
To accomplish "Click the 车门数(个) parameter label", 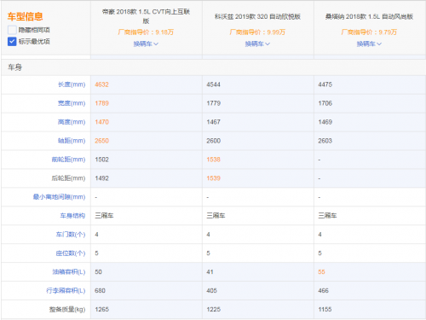I will pyautogui.click(x=71, y=235).
